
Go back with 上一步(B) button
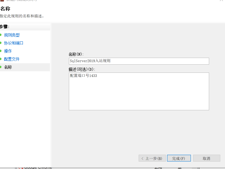152,158
